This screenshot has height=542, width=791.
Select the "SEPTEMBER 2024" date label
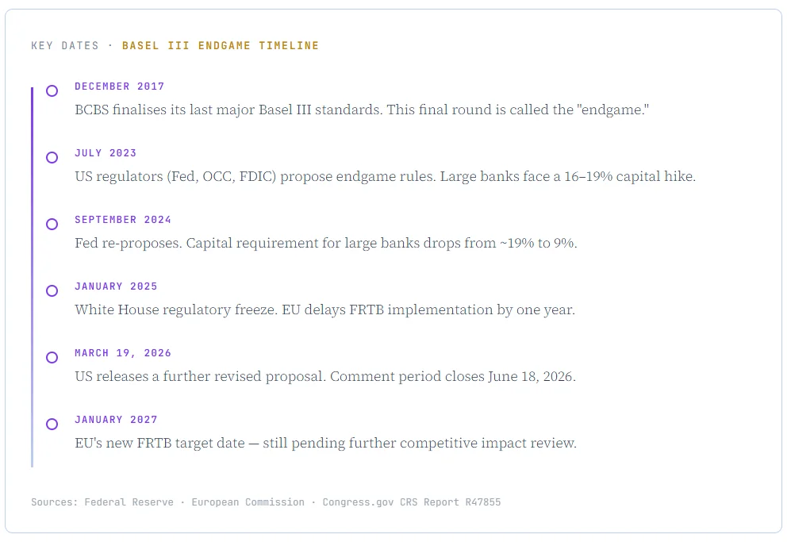(x=123, y=220)
